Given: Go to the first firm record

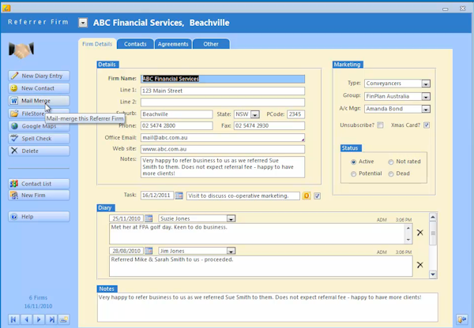Looking at the screenshot, I should click(x=13, y=319).
